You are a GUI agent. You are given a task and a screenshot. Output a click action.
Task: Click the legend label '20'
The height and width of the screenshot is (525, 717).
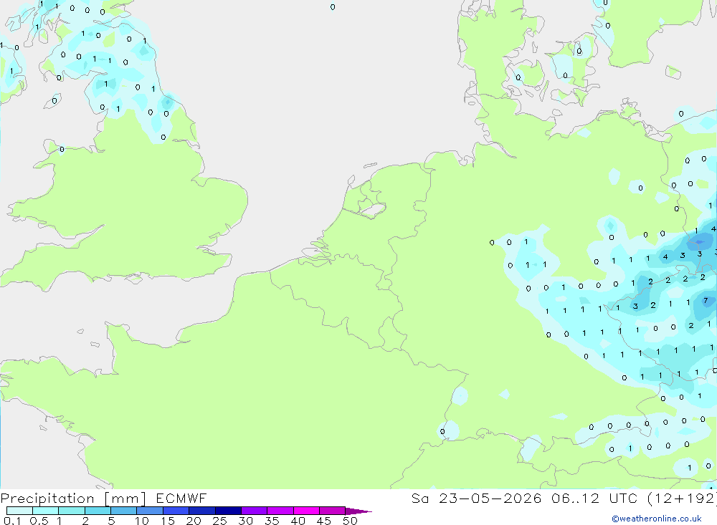[194, 521]
